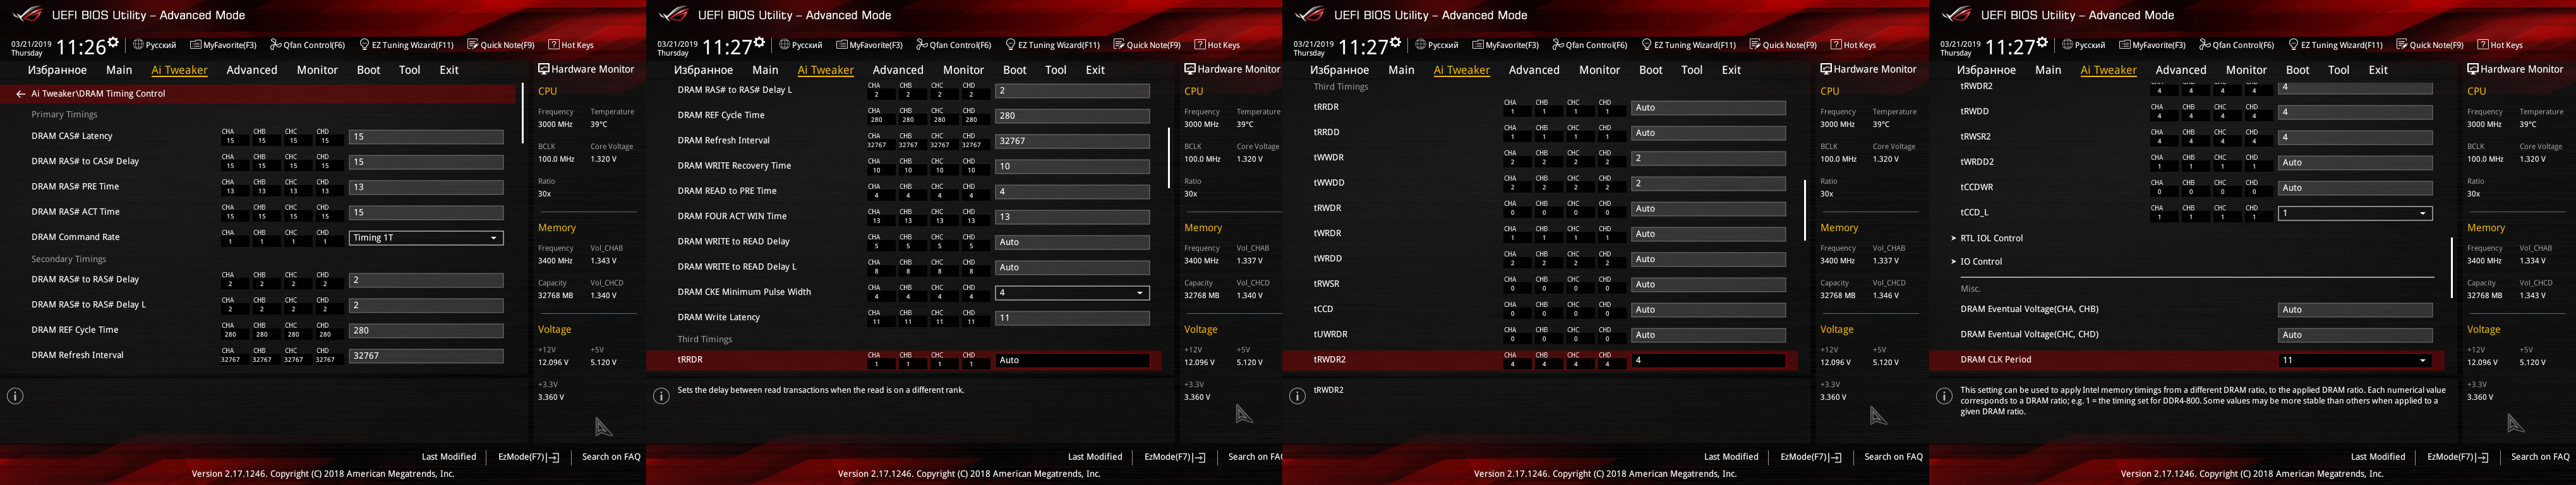The height and width of the screenshot is (485, 2576).
Task: Click the DRAM Eventual Voltage(CHA, CHB) field
Action: 2355,310
